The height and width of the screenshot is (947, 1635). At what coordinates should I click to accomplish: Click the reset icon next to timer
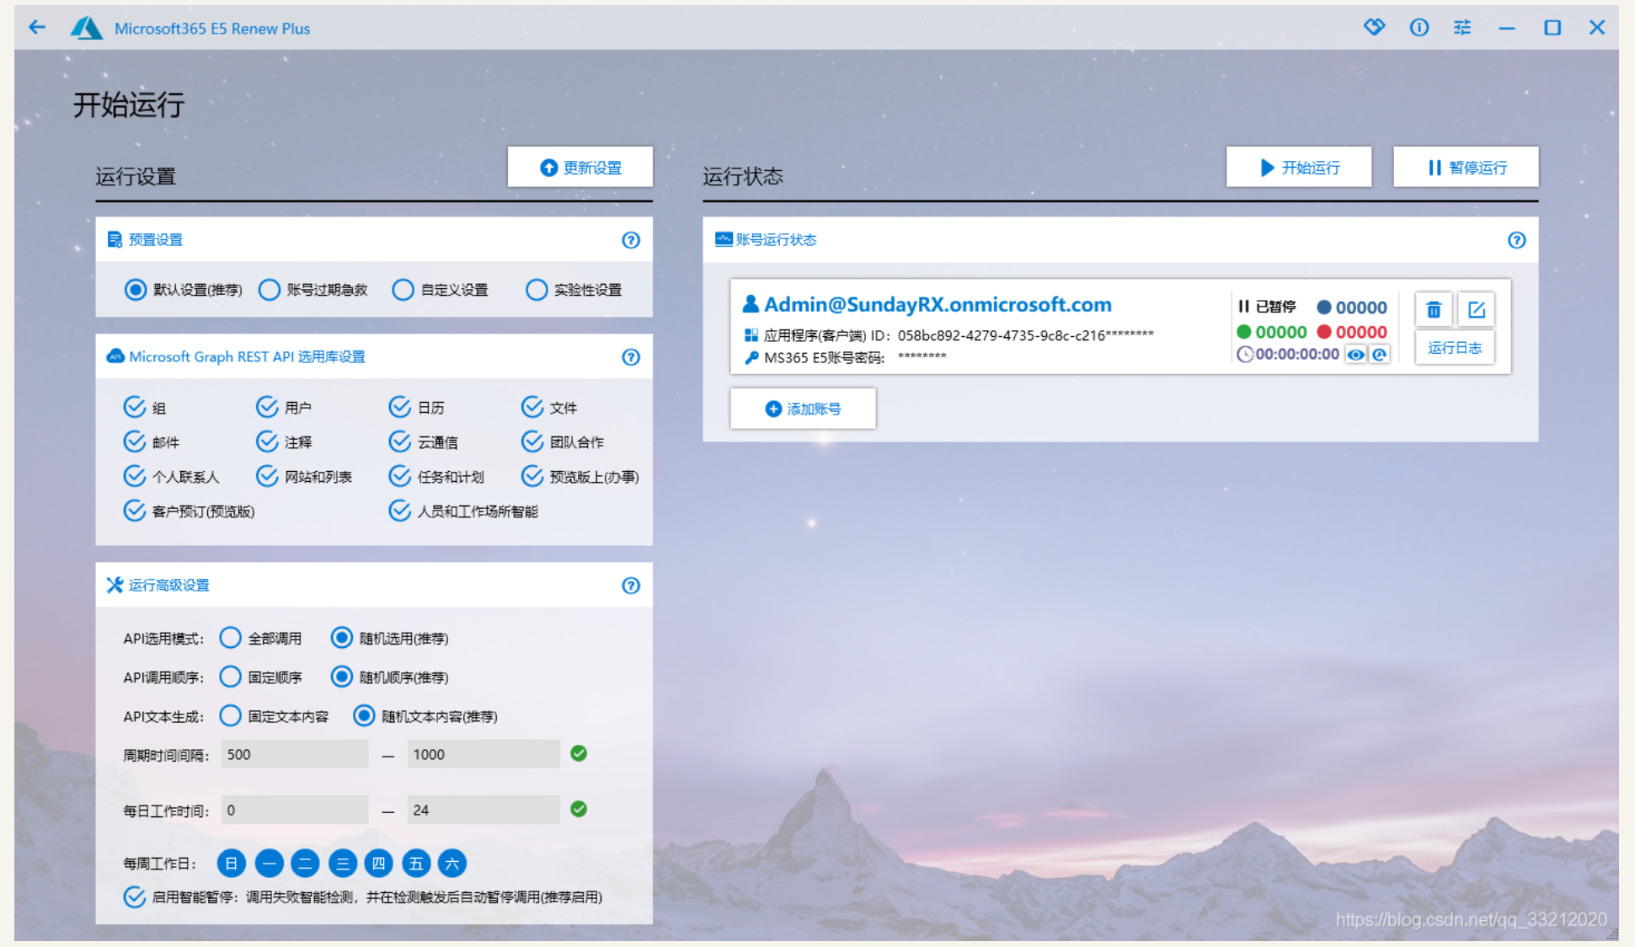click(1379, 355)
